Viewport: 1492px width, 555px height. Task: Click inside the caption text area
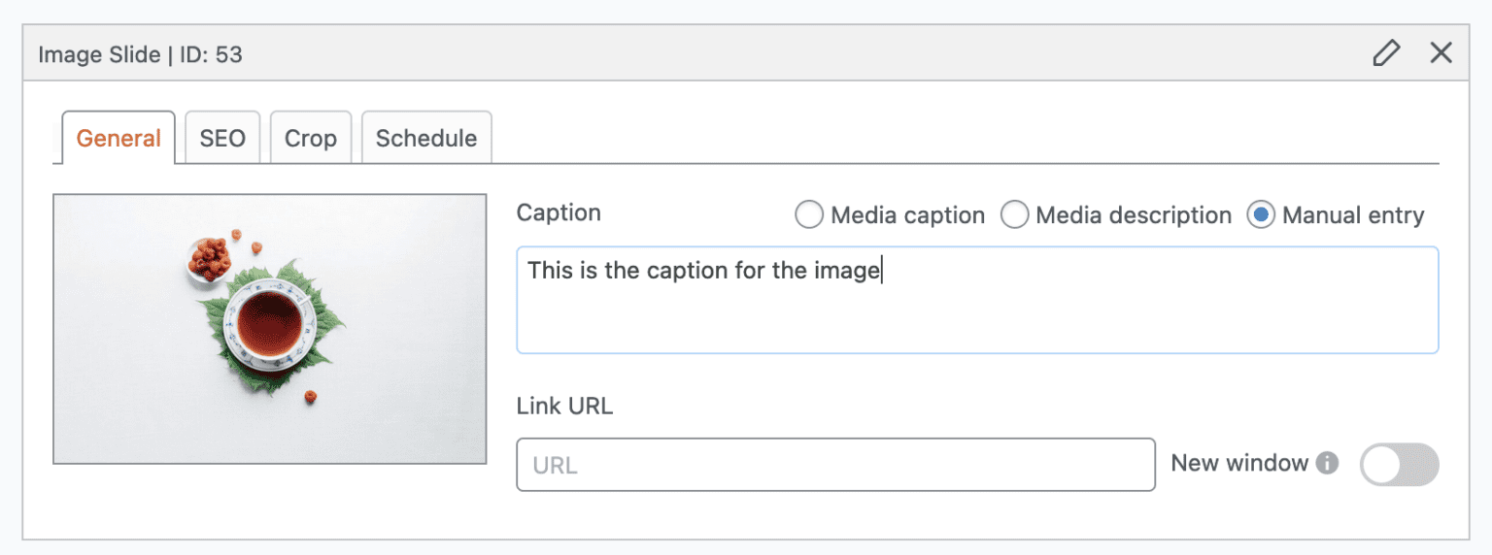tap(977, 300)
